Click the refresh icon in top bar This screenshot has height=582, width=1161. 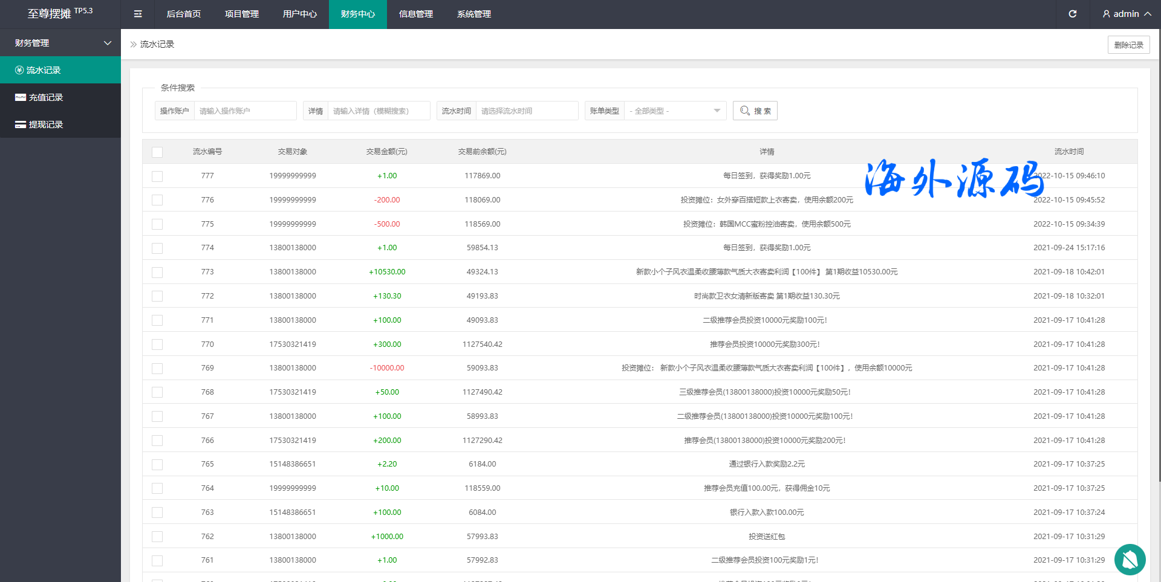click(1072, 14)
